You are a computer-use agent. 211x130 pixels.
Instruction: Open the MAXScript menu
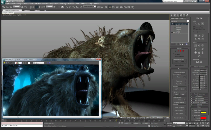coord(84,4)
